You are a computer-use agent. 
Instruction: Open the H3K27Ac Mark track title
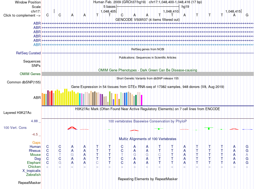pos(148,109)
